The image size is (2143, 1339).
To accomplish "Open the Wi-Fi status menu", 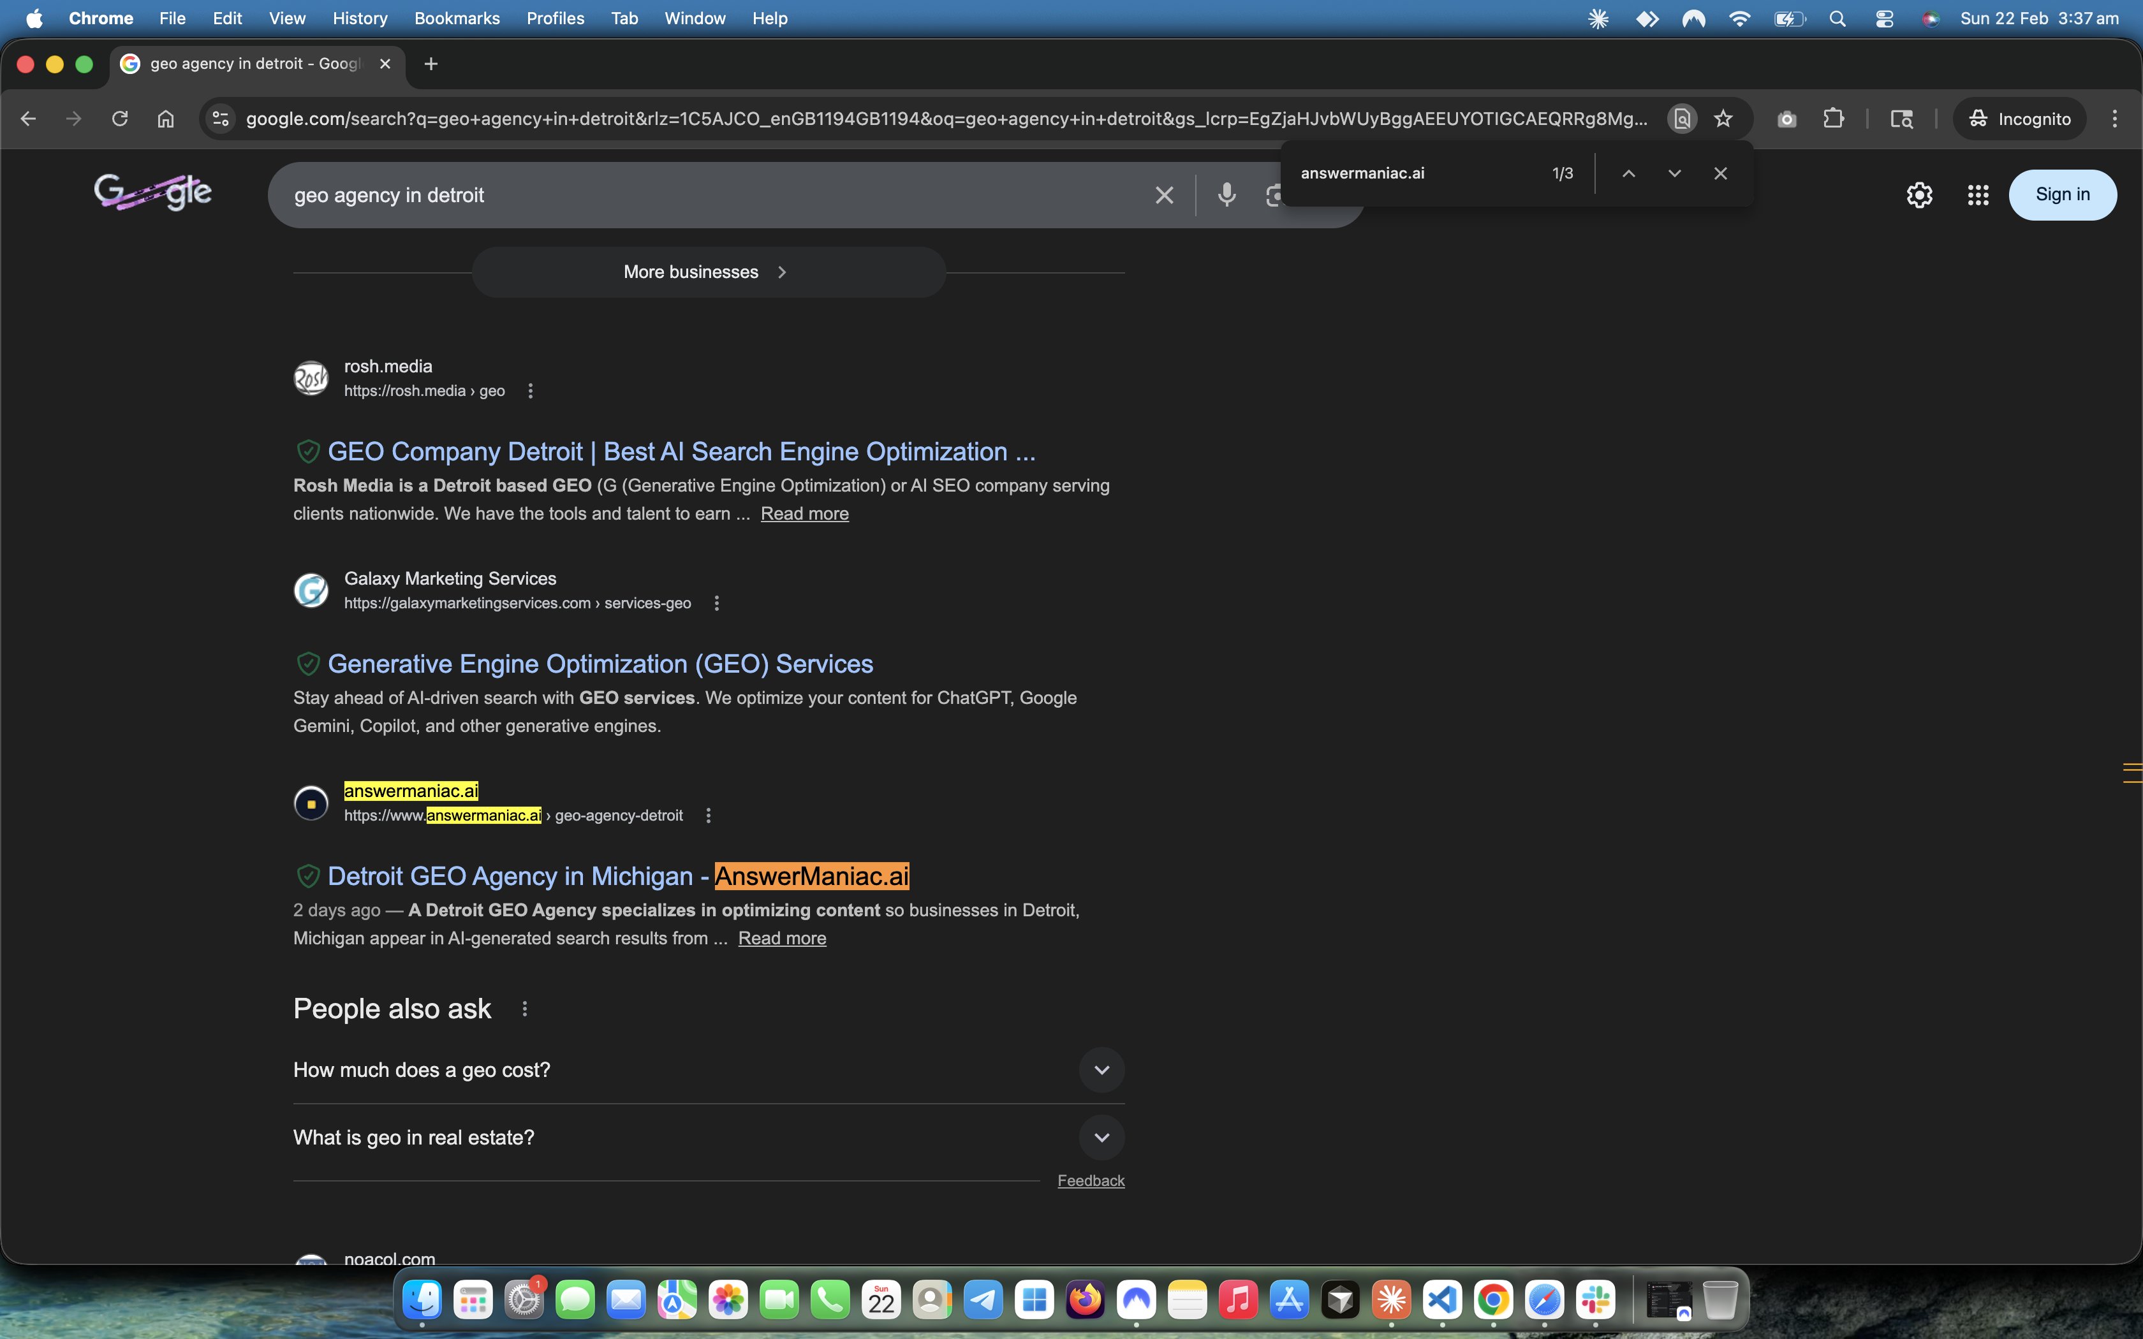I will [1739, 18].
